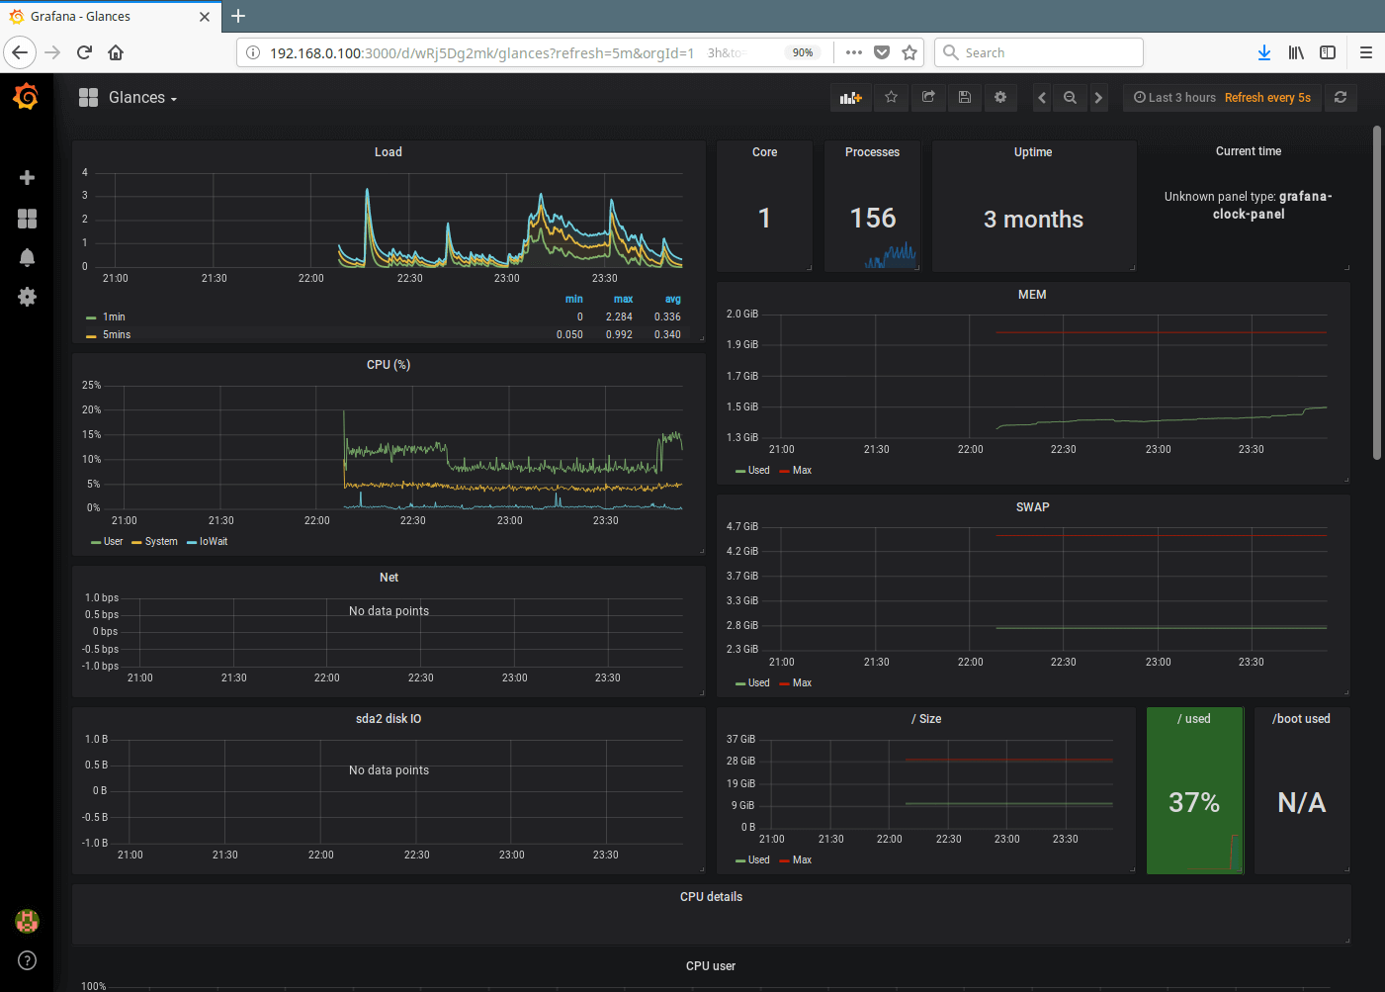Open Configuration gear icon in sidebar
The height and width of the screenshot is (992, 1385).
click(27, 297)
